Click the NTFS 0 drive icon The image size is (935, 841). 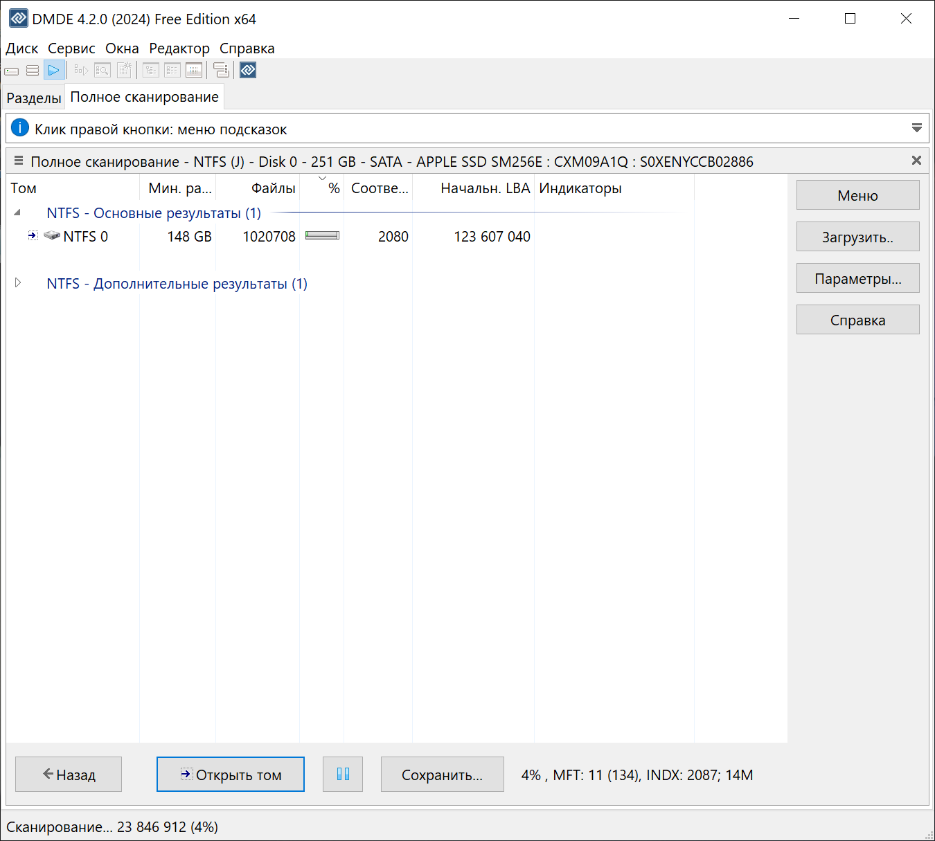(52, 235)
